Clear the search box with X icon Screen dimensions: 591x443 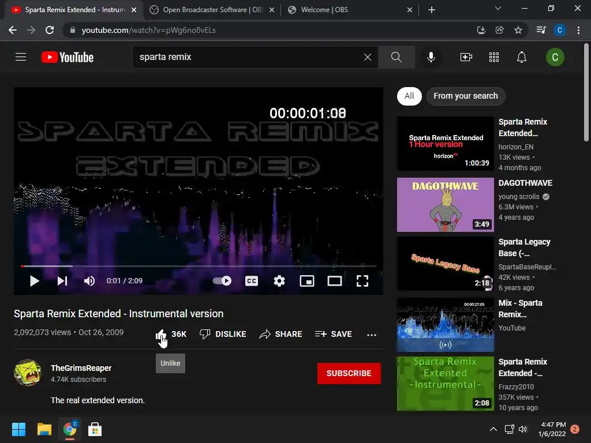coord(368,57)
